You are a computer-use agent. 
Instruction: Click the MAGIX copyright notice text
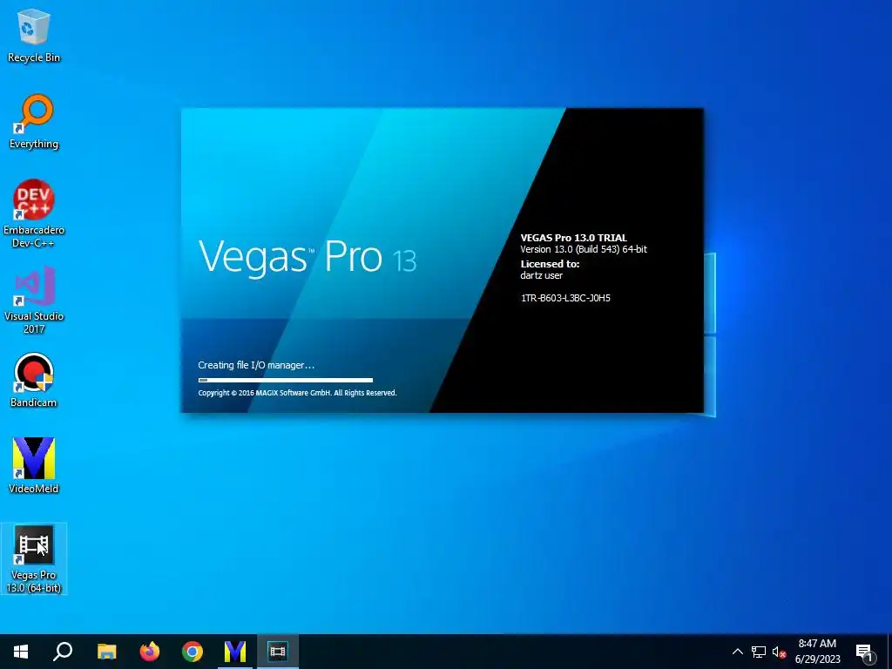tap(297, 393)
